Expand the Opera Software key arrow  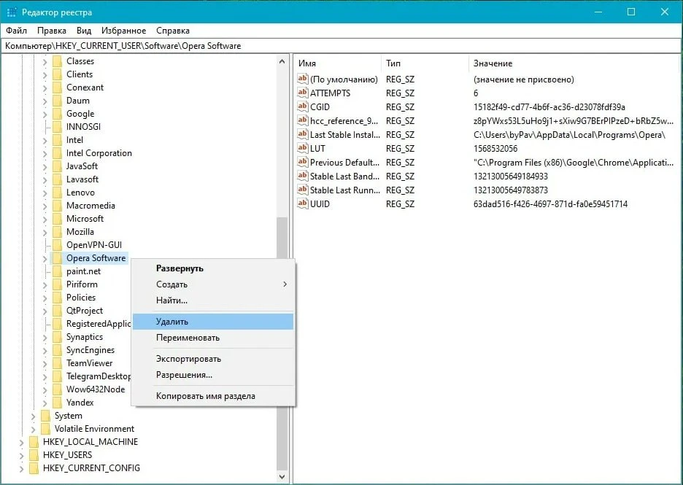[45, 259]
